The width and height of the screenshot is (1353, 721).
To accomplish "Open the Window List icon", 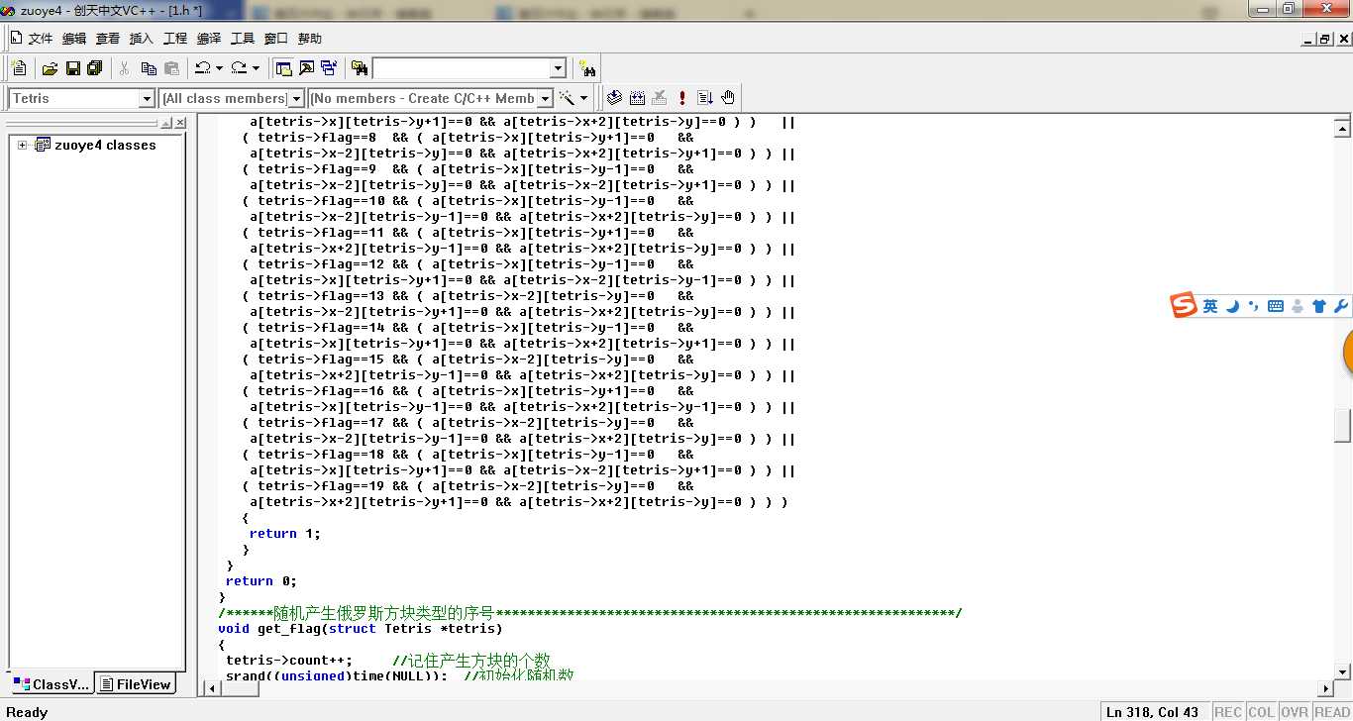I will 329,68.
